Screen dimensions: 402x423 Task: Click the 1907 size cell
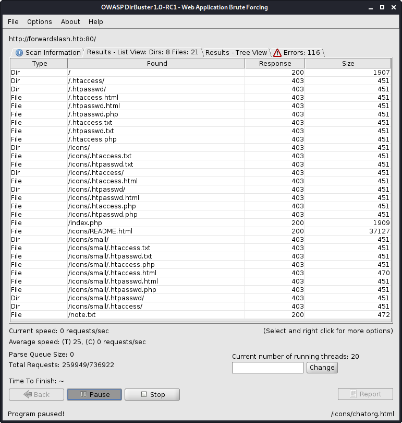[348, 72]
